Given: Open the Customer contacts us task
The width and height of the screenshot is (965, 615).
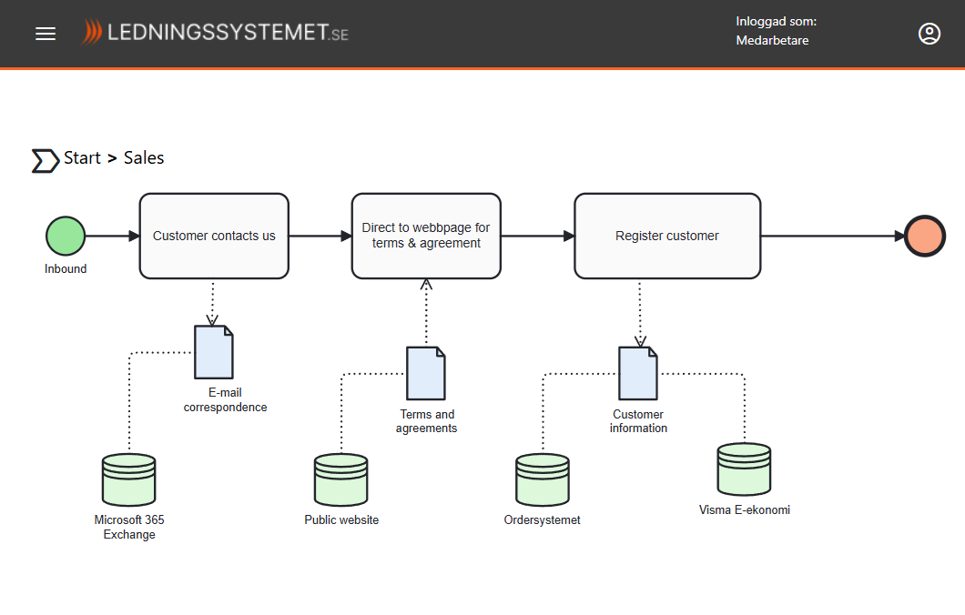Looking at the screenshot, I should (214, 236).
